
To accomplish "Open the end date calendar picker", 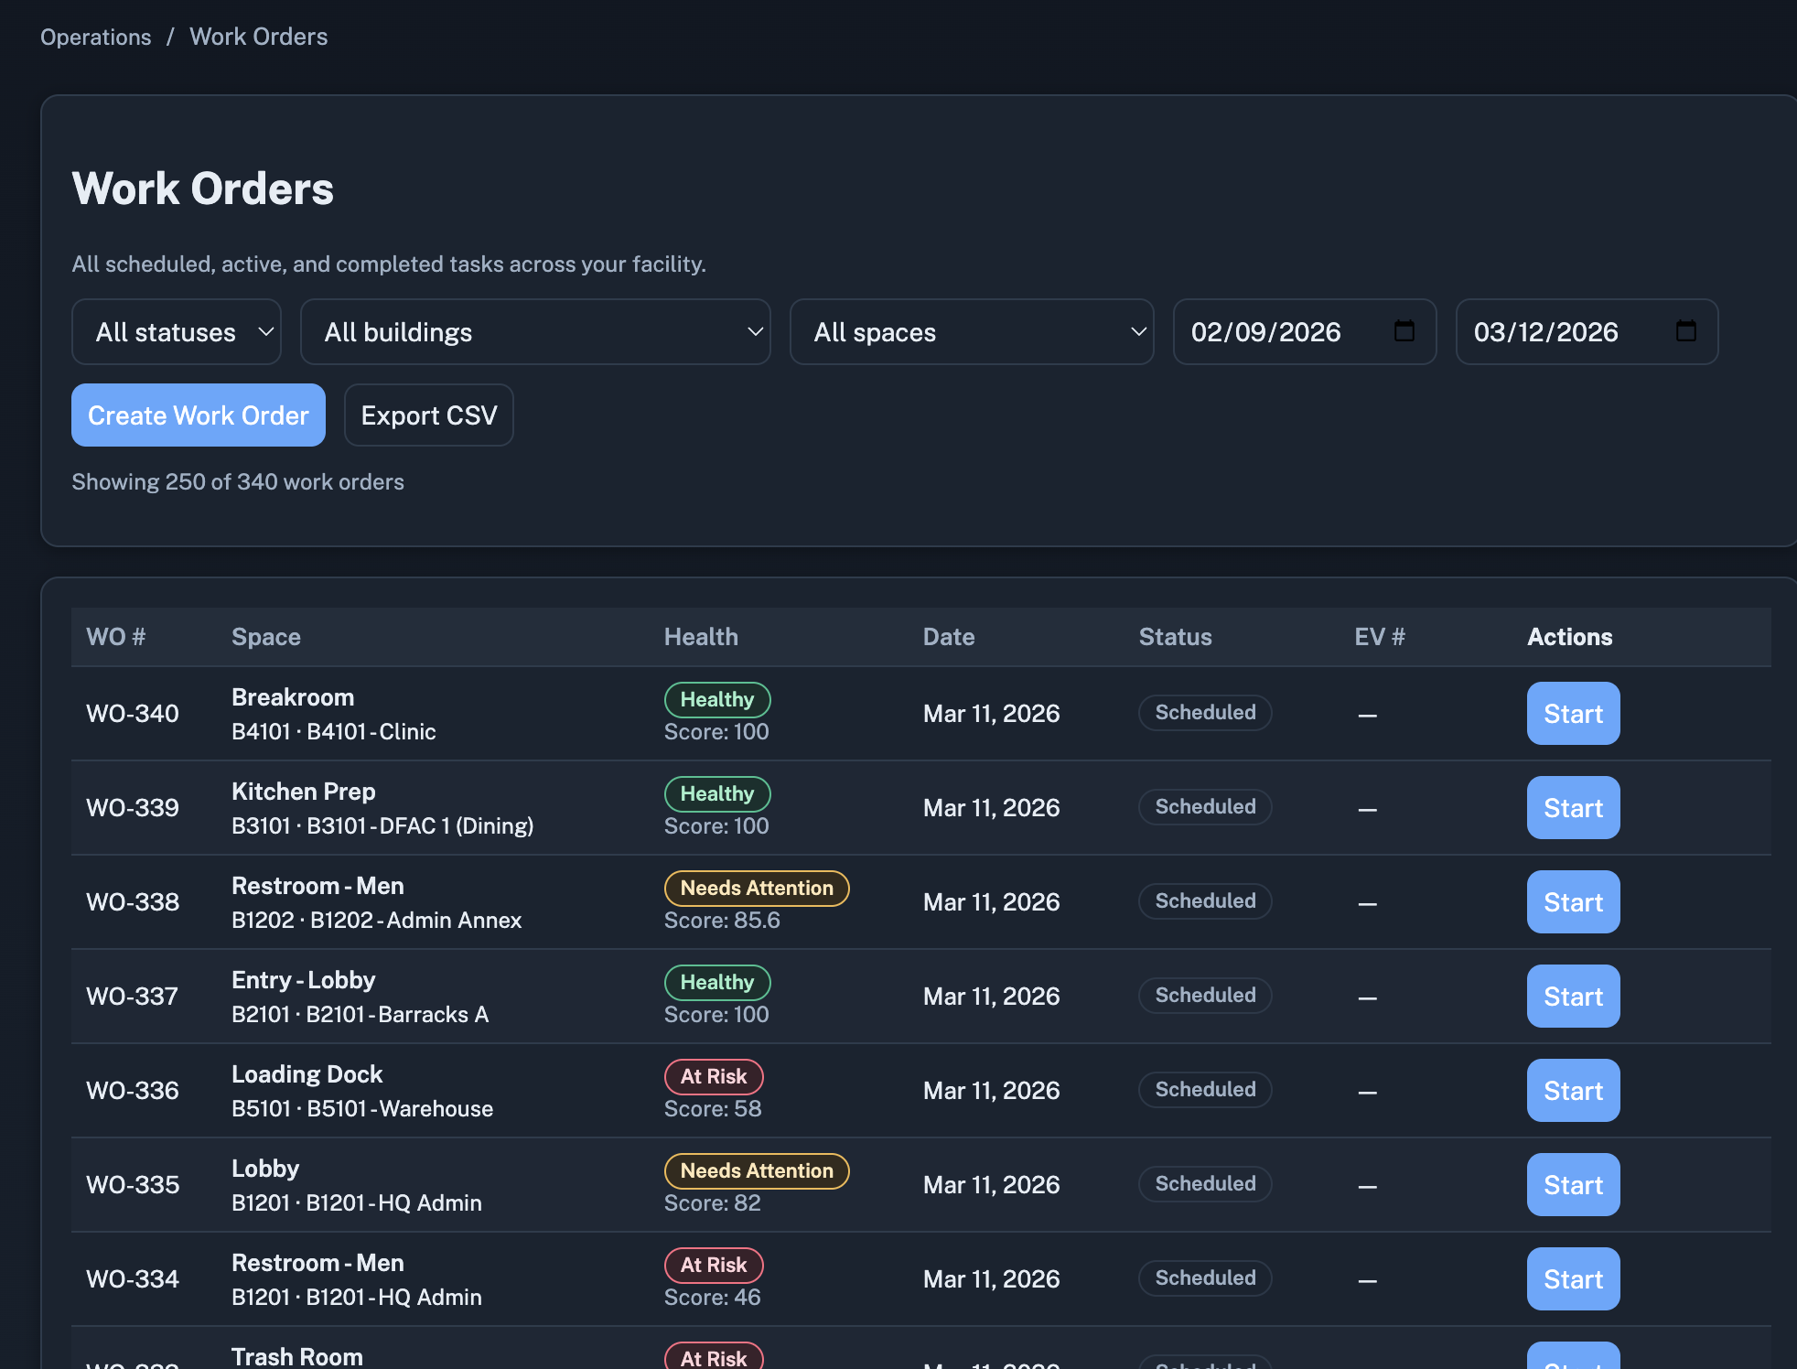I will (x=1686, y=332).
